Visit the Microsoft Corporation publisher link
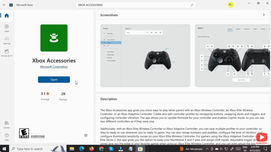Viewport: 271px width, 152px height. point(54,66)
